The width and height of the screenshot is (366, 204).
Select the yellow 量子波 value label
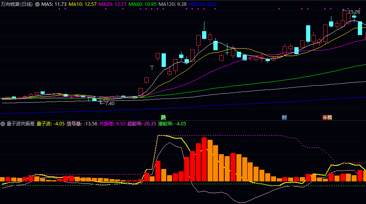[x=51, y=124]
